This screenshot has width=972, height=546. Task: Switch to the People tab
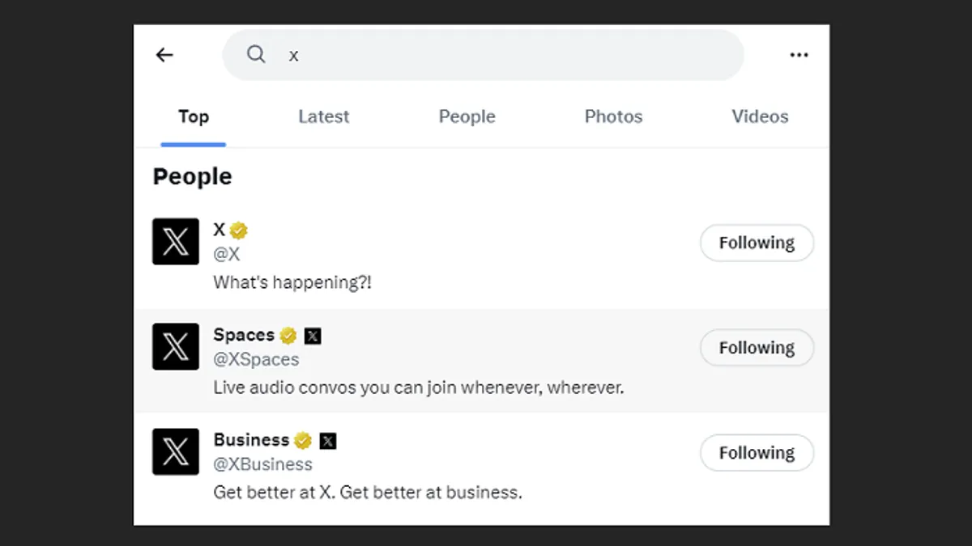(x=467, y=116)
